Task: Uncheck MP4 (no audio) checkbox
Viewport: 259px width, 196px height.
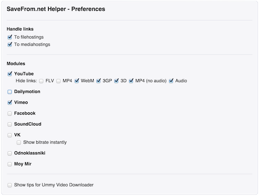Action: click(131, 81)
